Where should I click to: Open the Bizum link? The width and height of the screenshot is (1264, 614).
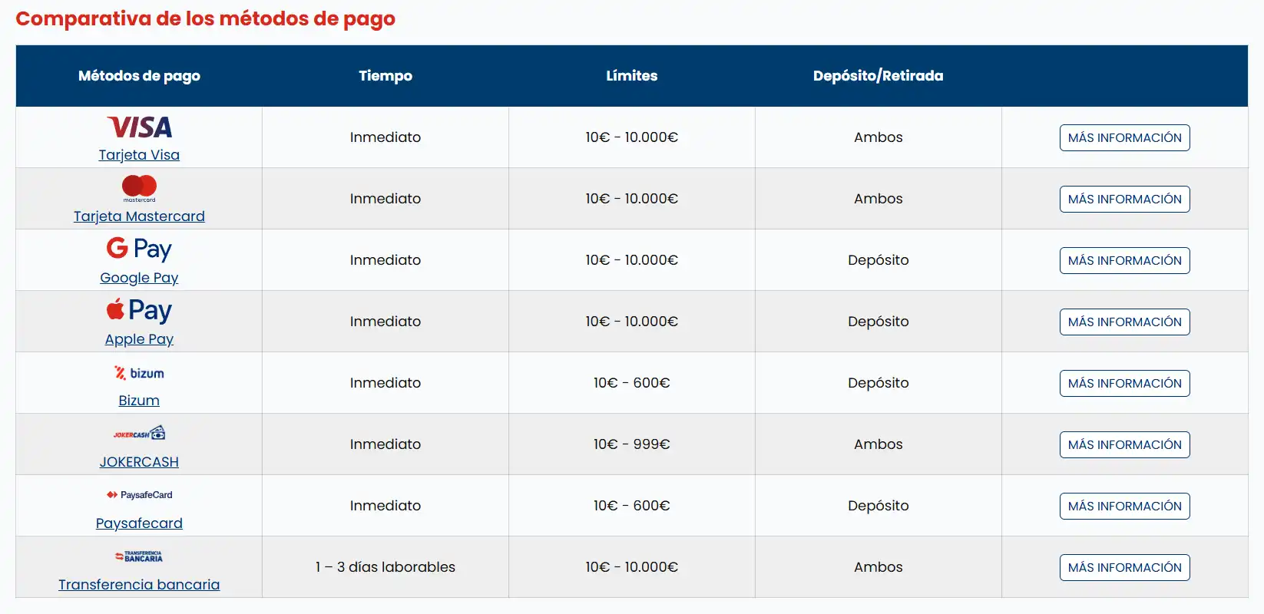(139, 401)
